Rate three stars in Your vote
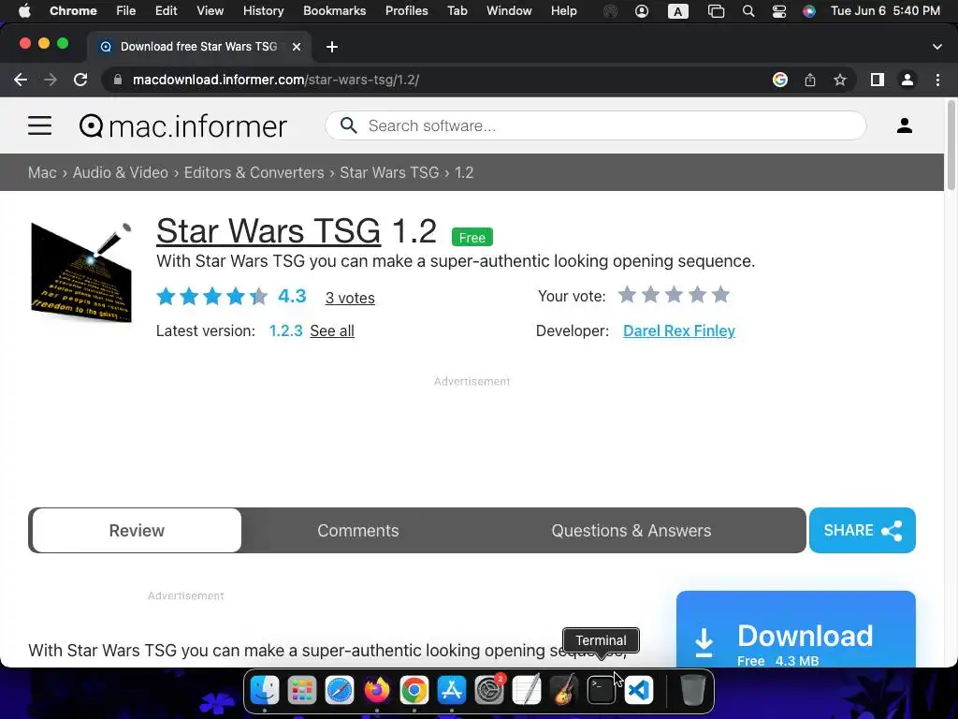Viewport: 958px width, 719px height. tap(674, 295)
